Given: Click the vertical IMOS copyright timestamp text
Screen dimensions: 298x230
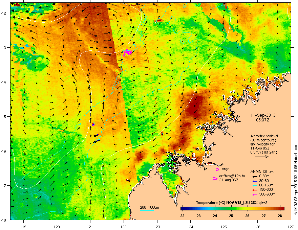Looking at the screenshot, I should click(296, 180).
